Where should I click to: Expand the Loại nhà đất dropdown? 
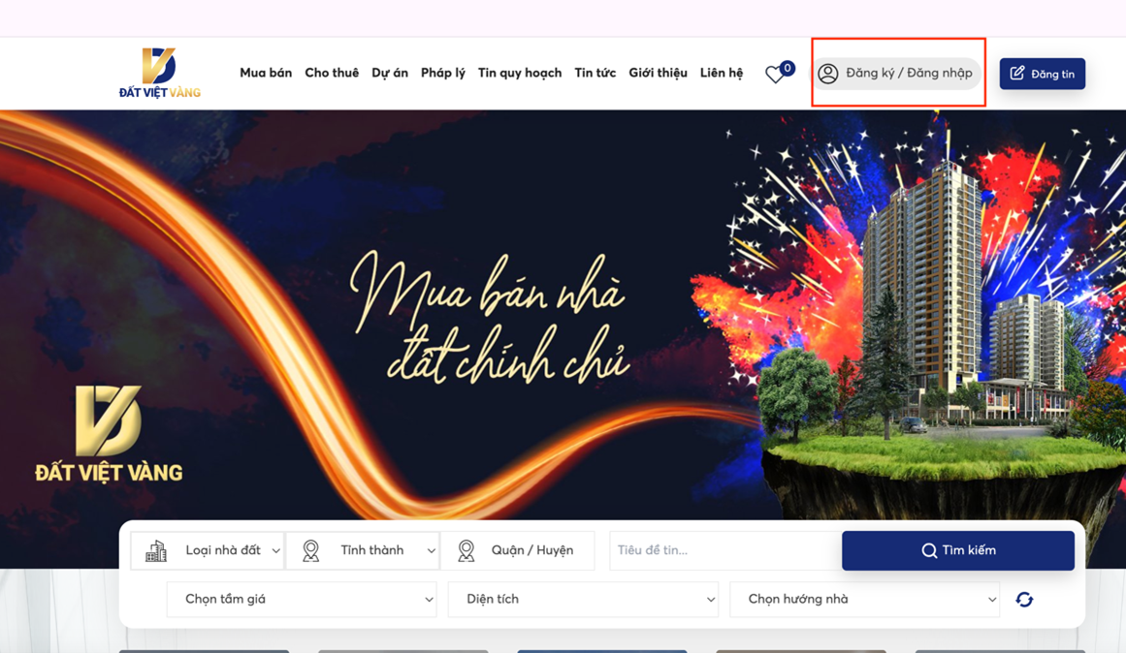coord(208,550)
